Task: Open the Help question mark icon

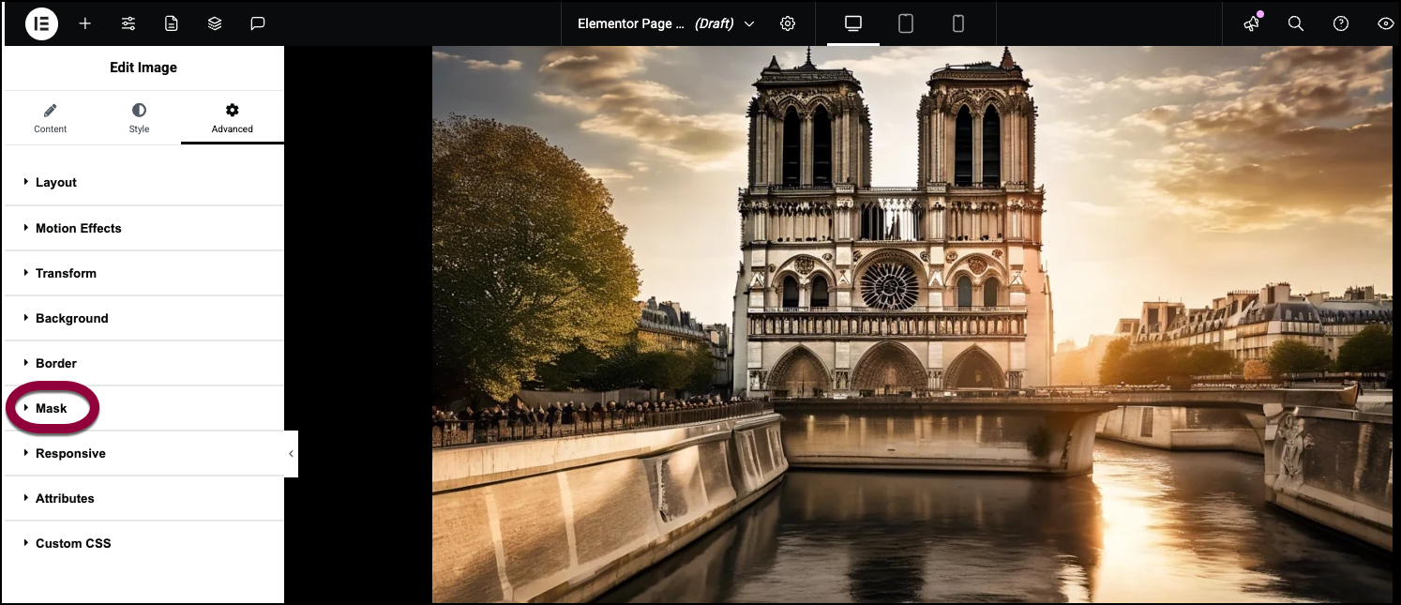Action: tap(1341, 23)
